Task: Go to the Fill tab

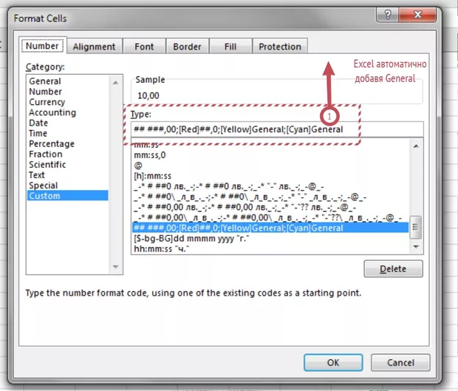Action: tap(230, 47)
